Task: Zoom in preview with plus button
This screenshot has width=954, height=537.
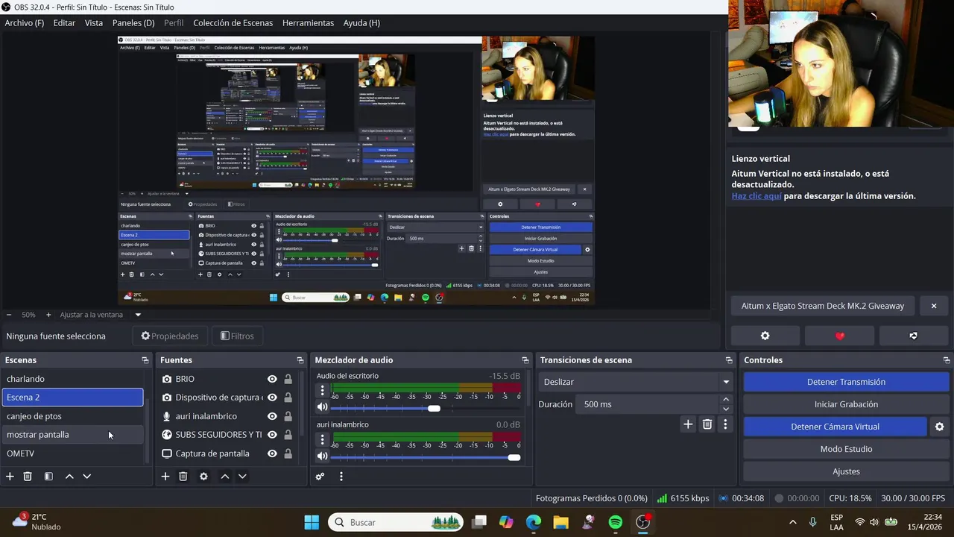Action: click(48, 315)
